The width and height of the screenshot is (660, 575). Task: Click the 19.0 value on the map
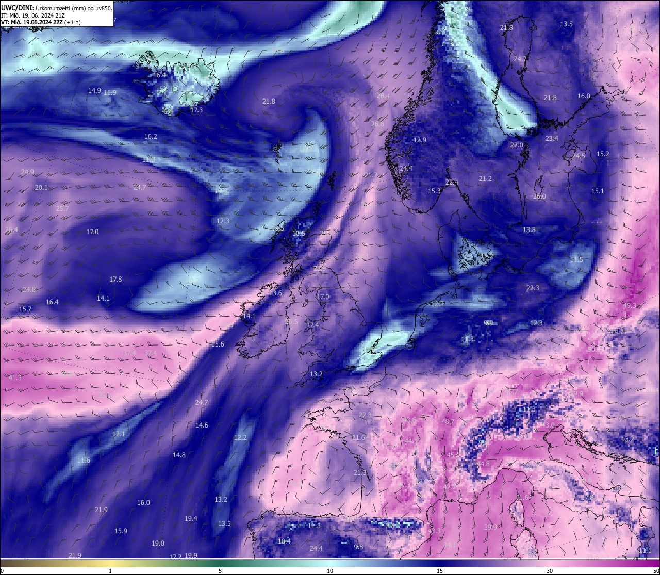(x=158, y=543)
